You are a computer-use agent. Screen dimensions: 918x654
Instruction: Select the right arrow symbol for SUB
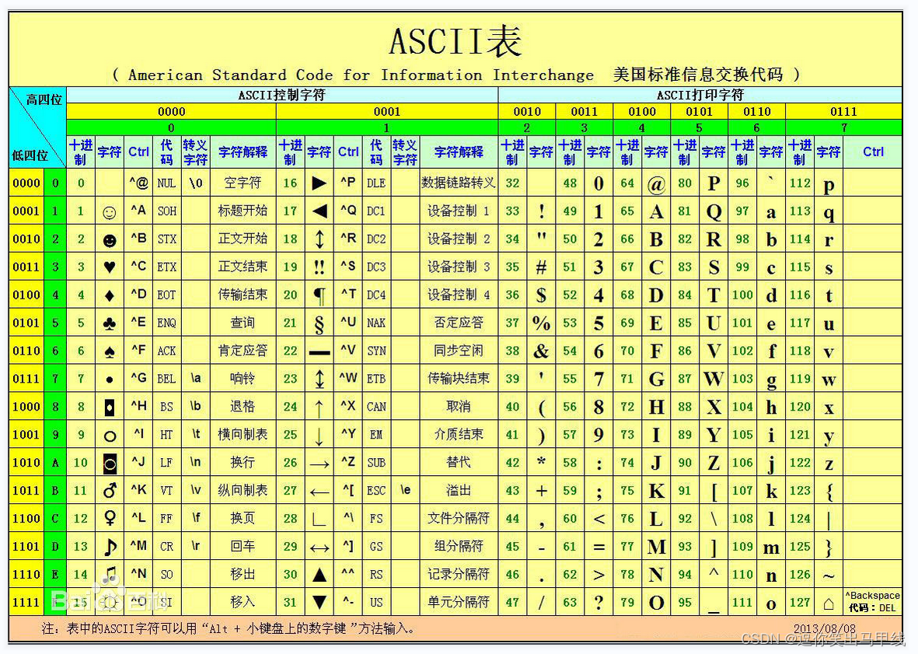pyautogui.click(x=319, y=464)
